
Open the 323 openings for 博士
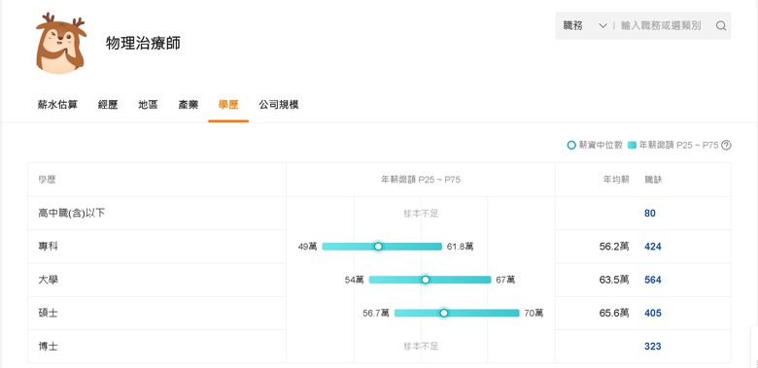[x=653, y=347]
